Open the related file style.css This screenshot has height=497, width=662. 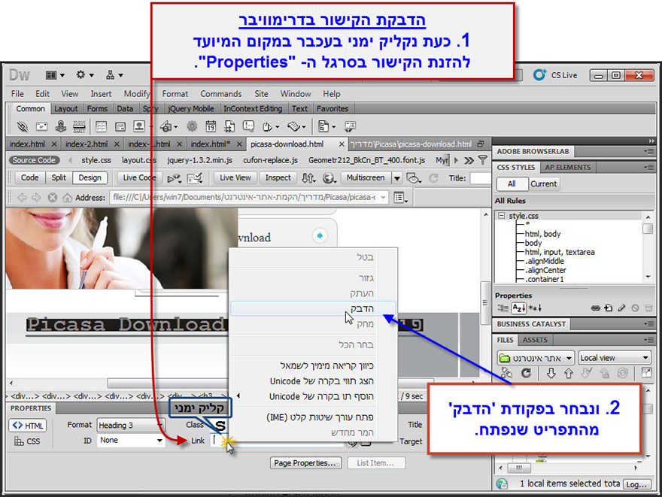(96, 160)
